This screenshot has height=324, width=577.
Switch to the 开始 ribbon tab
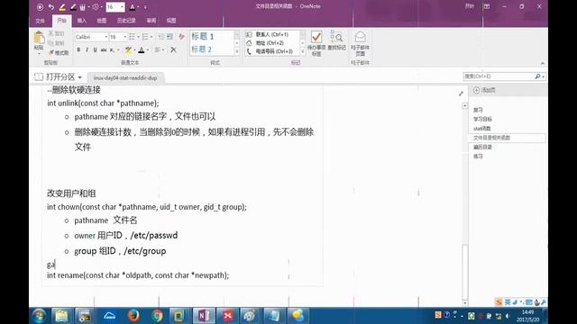pyautogui.click(x=61, y=21)
